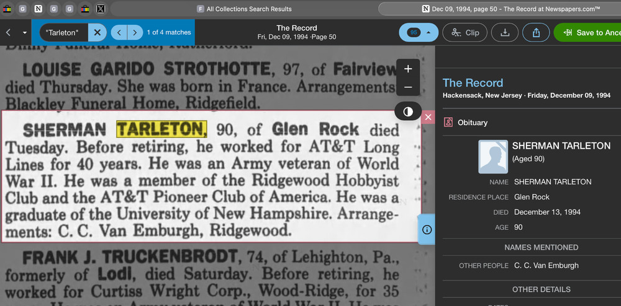Image resolution: width=621 pixels, height=306 pixels.
Task: Navigate back with the left chevron
Action: pyautogui.click(x=9, y=32)
